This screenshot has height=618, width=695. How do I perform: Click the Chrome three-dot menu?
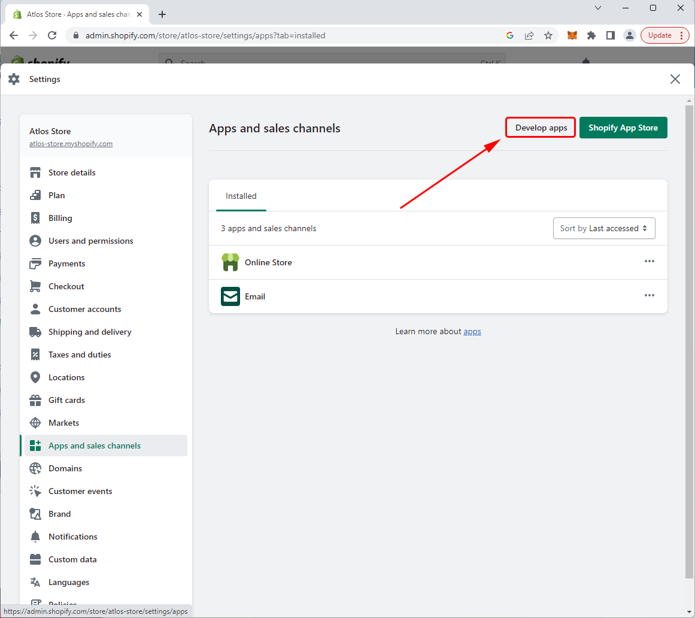[681, 35]
